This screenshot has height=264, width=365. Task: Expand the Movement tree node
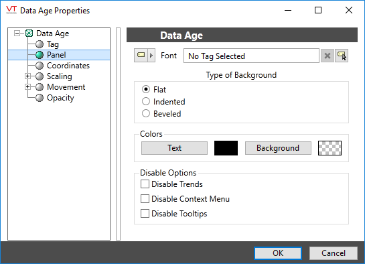[x=27, y=87]
